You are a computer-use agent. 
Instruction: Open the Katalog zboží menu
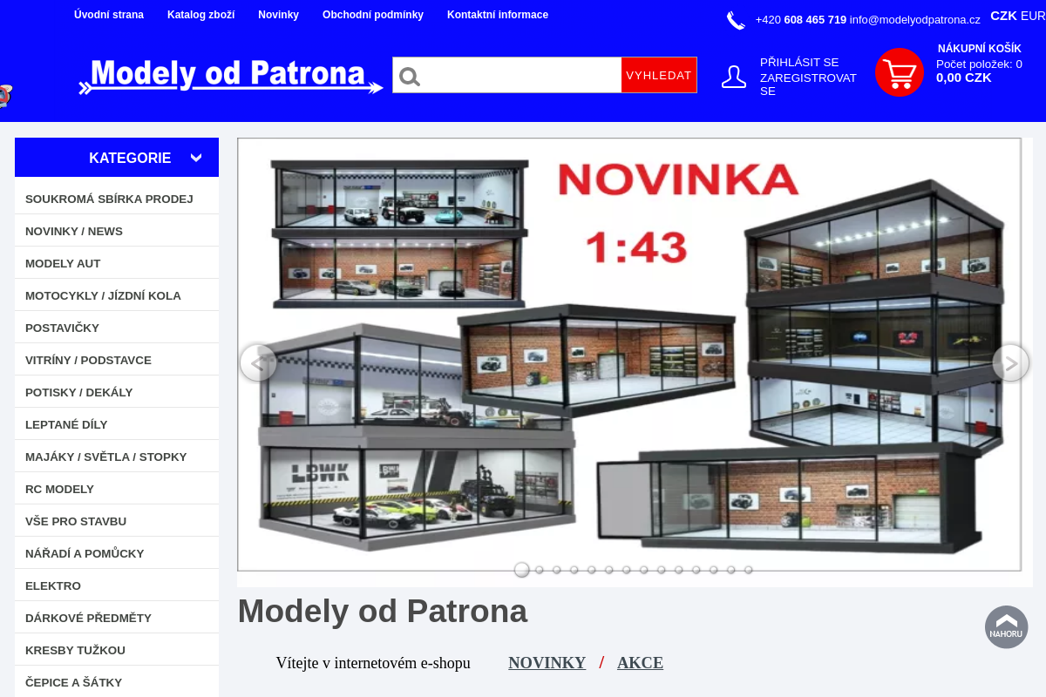coord(200,14)
